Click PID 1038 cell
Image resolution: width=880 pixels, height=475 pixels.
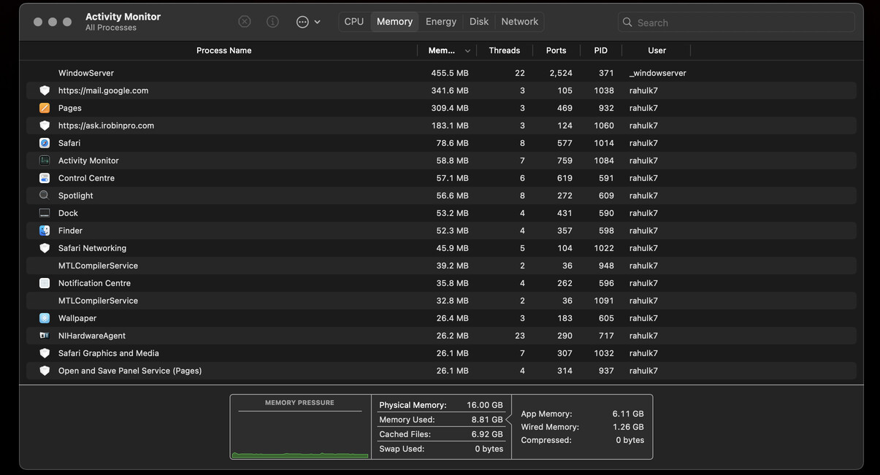pos(604,90)
